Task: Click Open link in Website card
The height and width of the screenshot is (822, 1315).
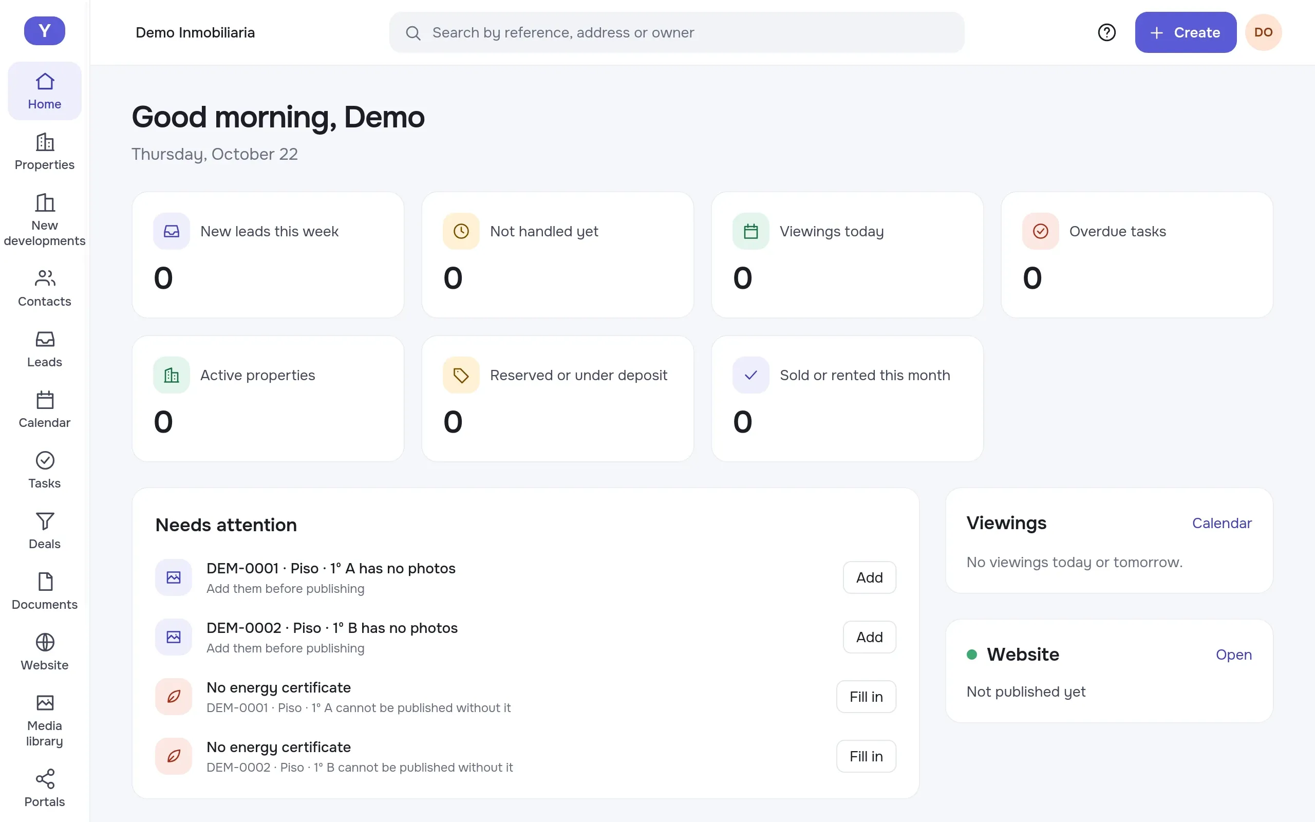Action: [1233, 655]
